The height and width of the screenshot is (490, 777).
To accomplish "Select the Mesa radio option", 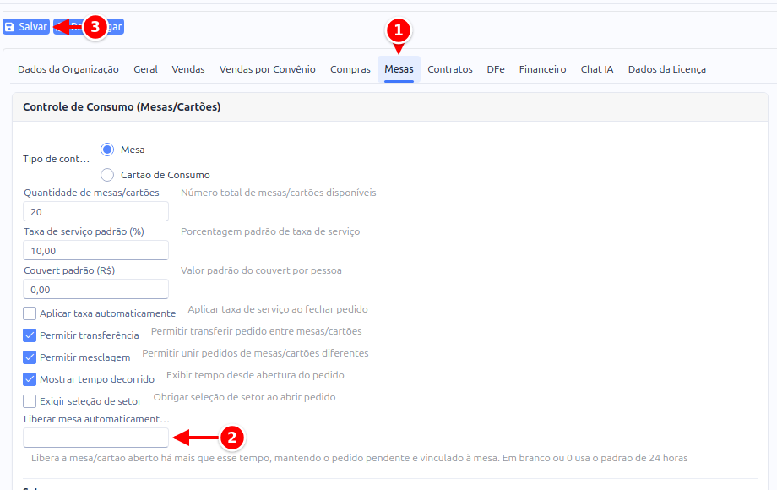I will [107, 150].
